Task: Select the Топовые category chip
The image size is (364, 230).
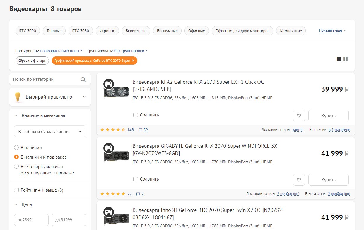Action: click(54, 31)
